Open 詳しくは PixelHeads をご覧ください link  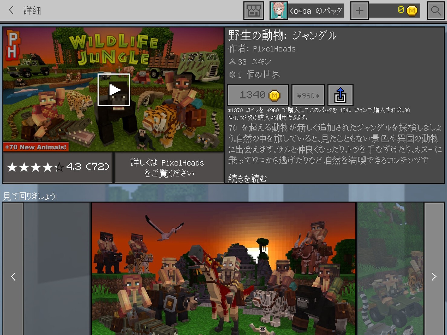pos(169,167)
